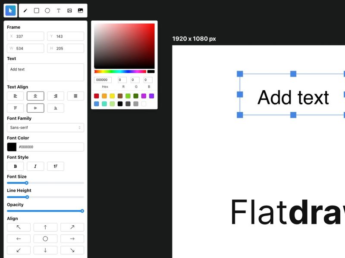Toggle italic font style
345x258 pixels.
[35, 166]
